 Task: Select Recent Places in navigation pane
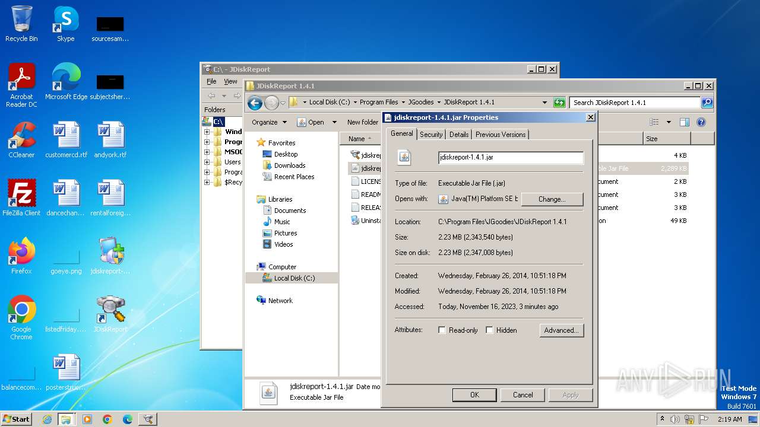[x=294, y=177]
